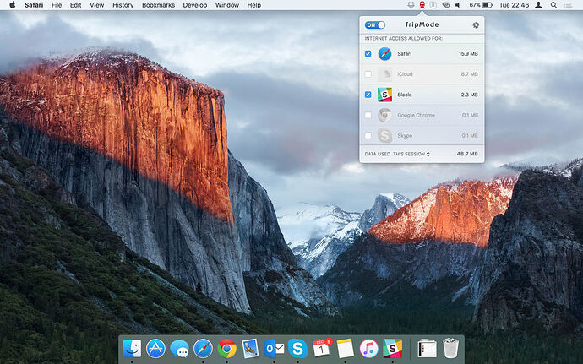Enable internet access for iCloud
Screen dimensions: 583x364
tap(368, 74)
